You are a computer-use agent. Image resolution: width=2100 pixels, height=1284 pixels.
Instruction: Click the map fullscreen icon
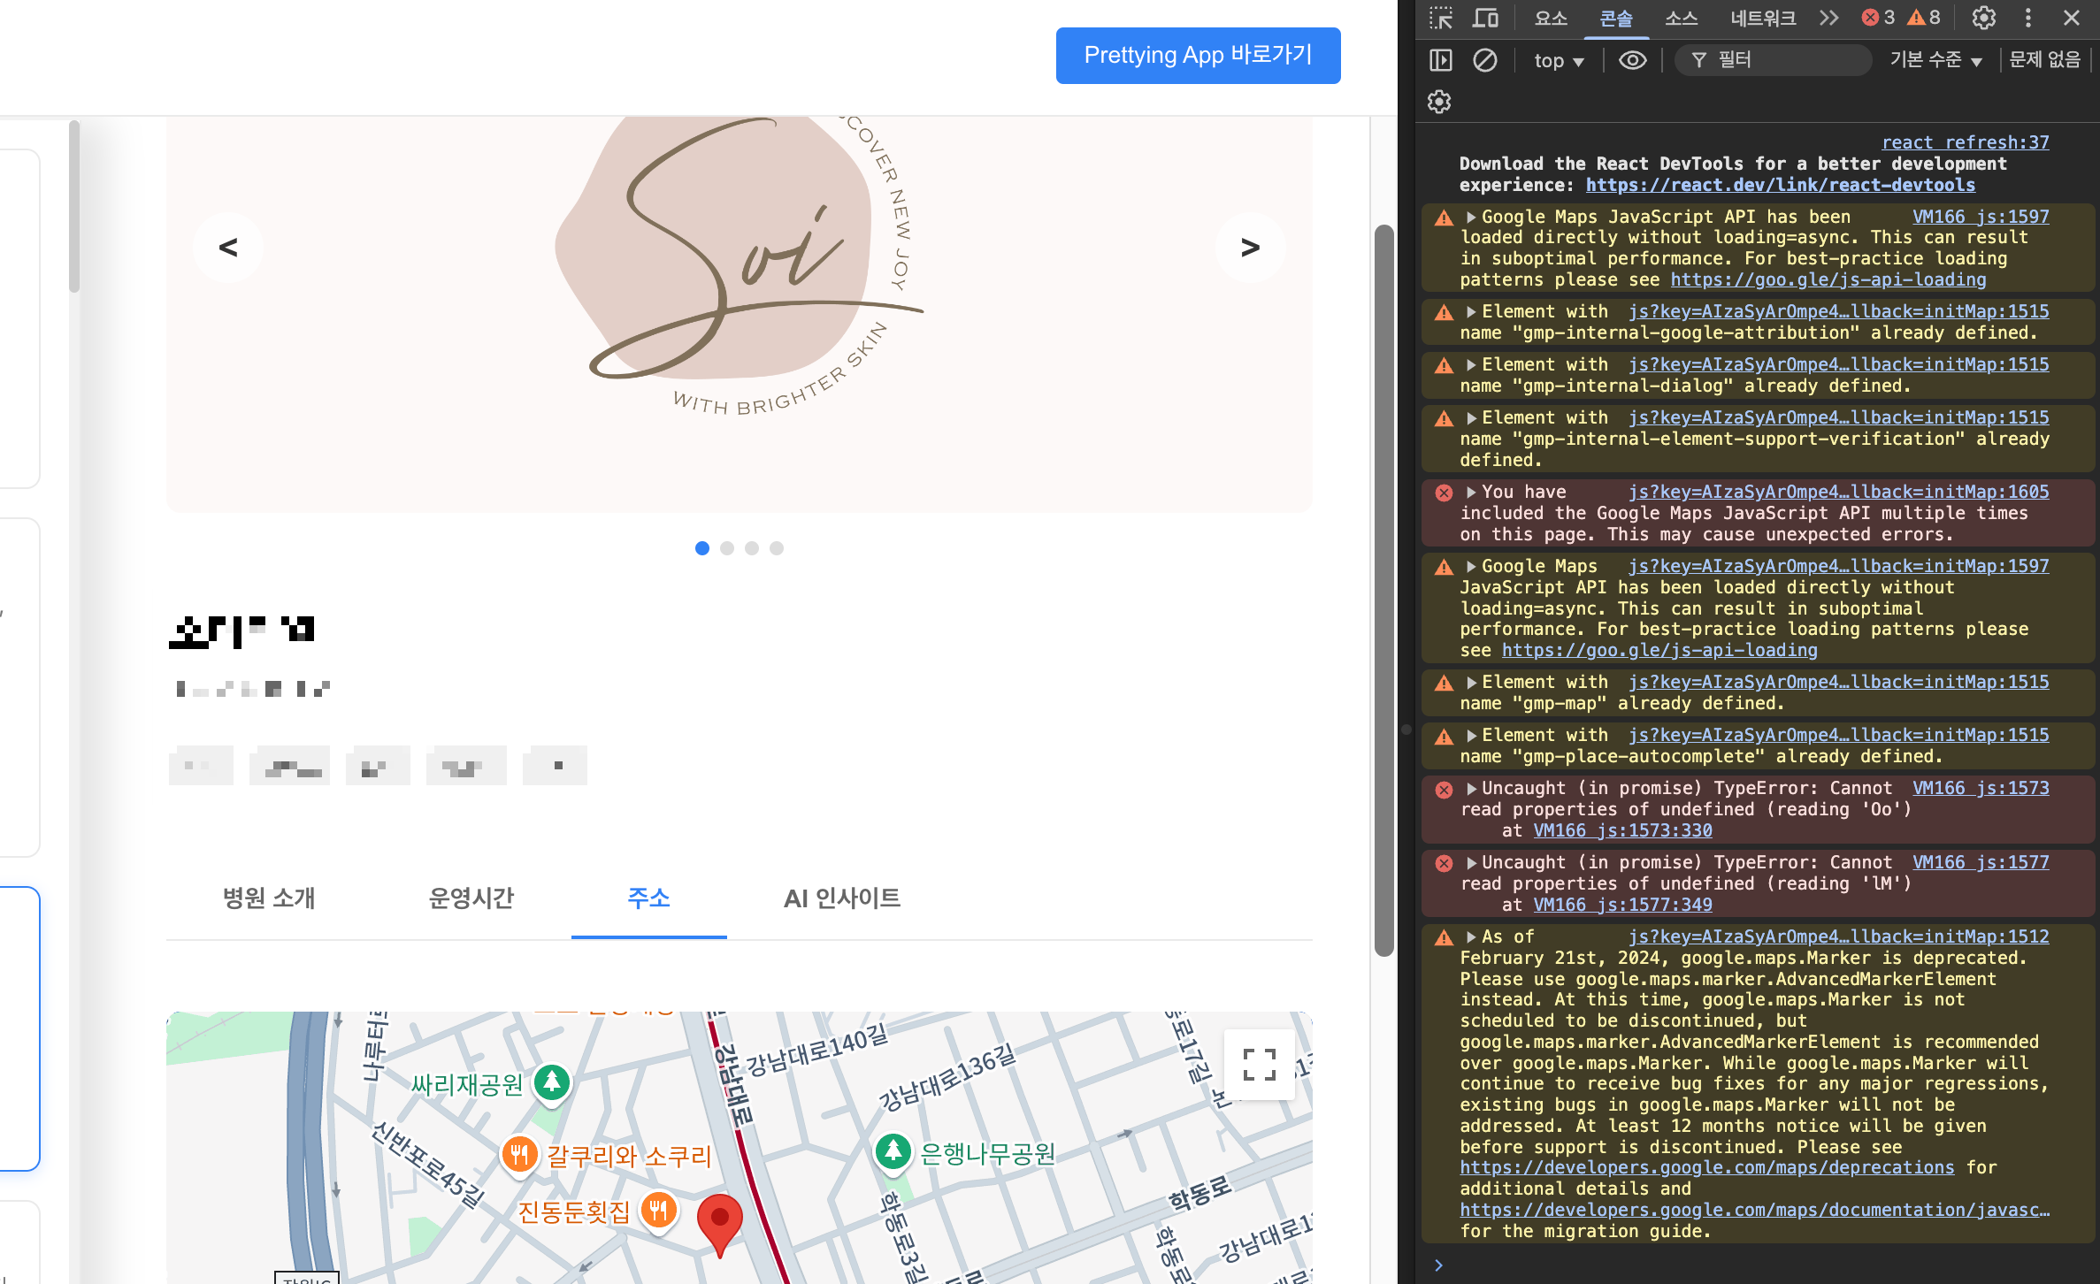[1259, 1064]
